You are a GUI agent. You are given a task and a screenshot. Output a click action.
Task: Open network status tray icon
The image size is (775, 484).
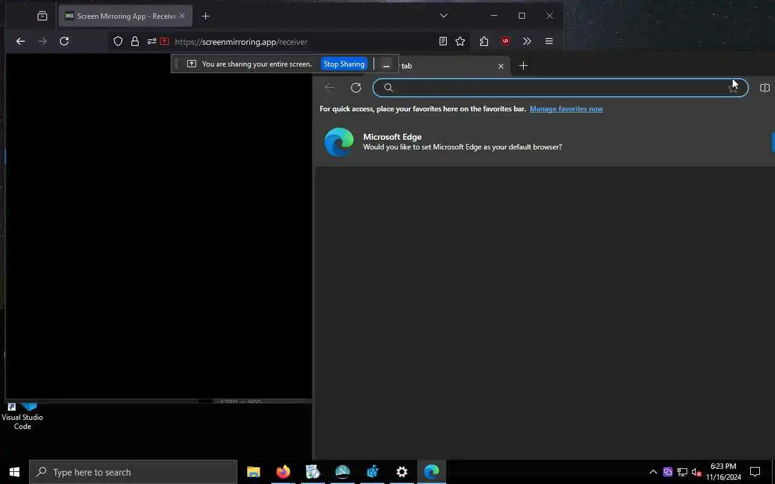tap(682, 472)
